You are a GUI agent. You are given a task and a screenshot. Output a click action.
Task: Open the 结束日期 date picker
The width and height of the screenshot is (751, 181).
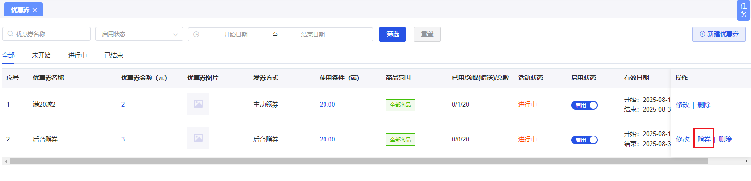point(313,34)
